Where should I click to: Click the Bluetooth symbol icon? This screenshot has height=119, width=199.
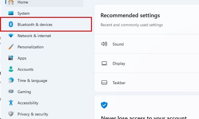[x=11, y=25]
